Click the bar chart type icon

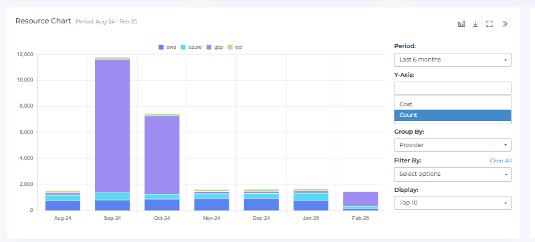pos(461,24)
